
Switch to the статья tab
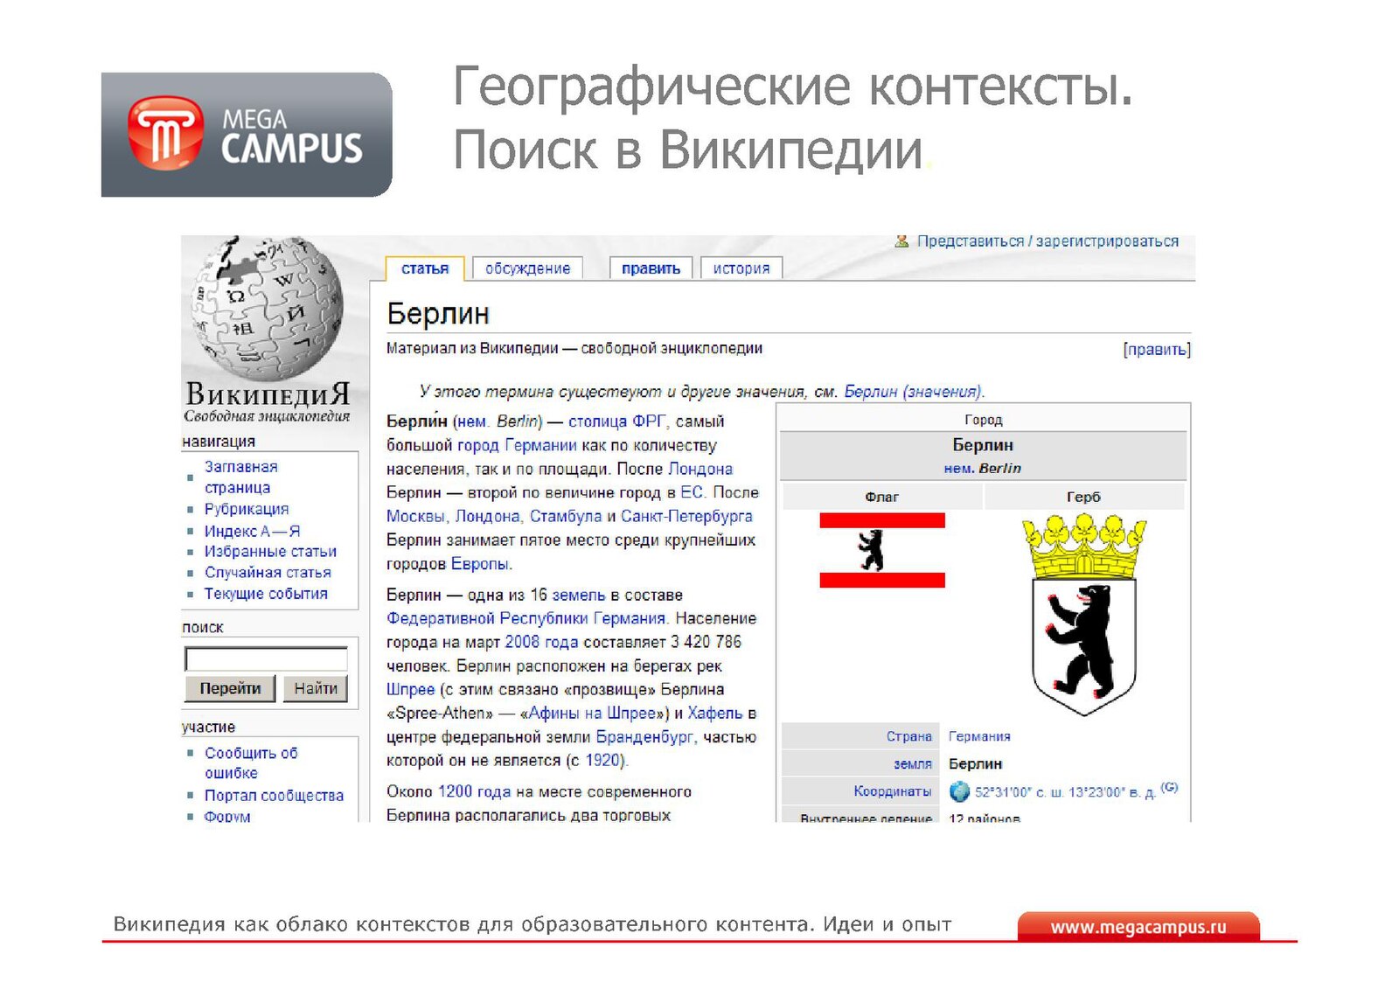click(x=425, y=268)
